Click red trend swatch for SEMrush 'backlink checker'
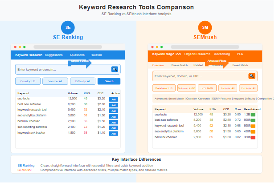Screen dimensions: 279x187 tap(253, 137)
